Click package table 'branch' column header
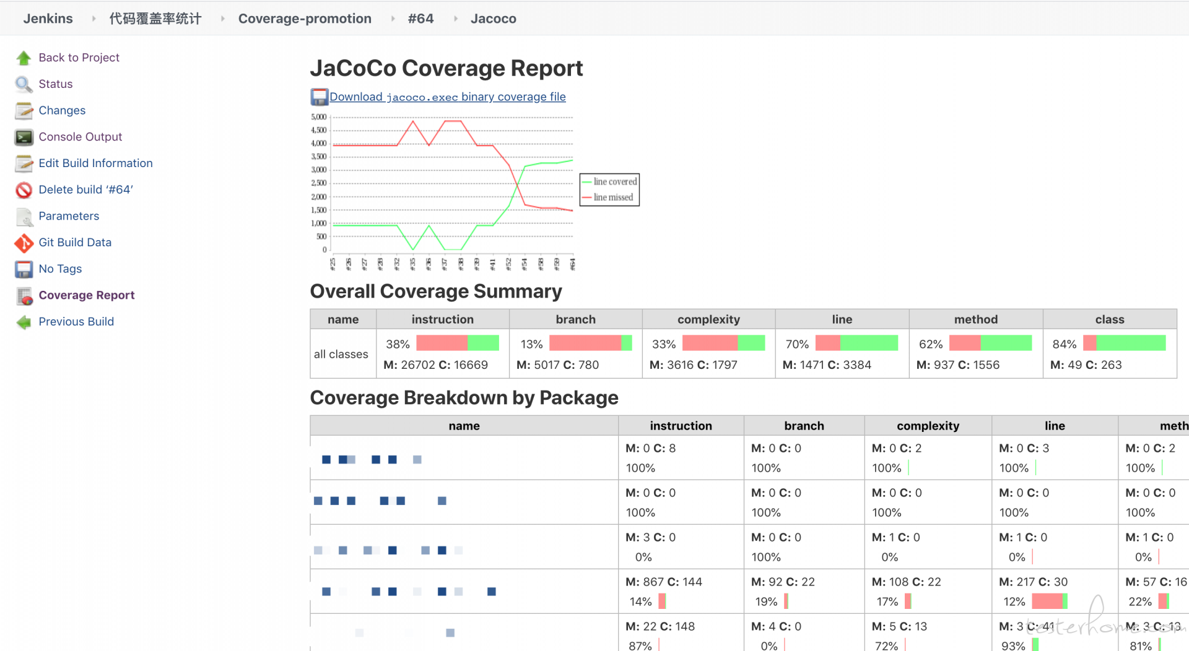The width and height of the screenshot is (1189, 651). (804, 426)
